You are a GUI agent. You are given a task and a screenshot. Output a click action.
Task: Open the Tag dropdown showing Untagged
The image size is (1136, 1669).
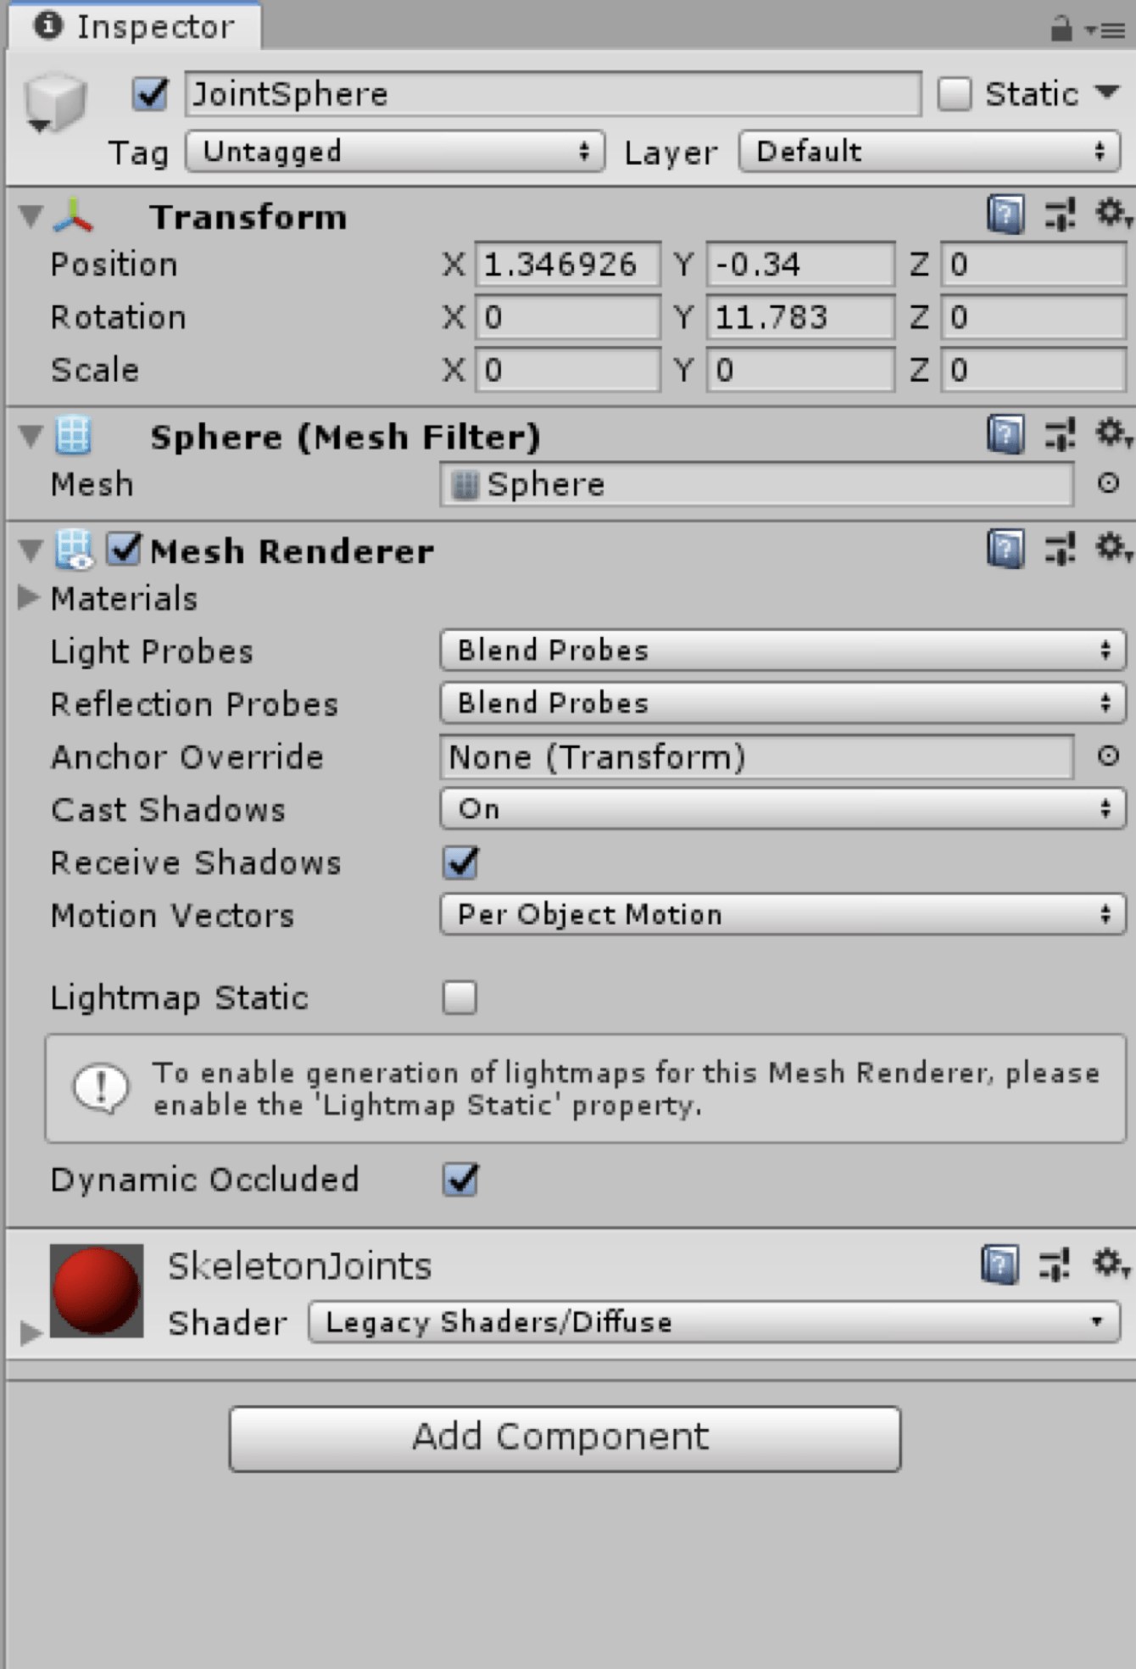[x=395, y=152]
